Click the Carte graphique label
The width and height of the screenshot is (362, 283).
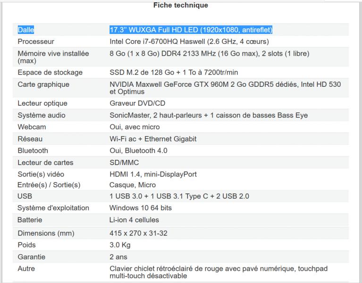43,84
